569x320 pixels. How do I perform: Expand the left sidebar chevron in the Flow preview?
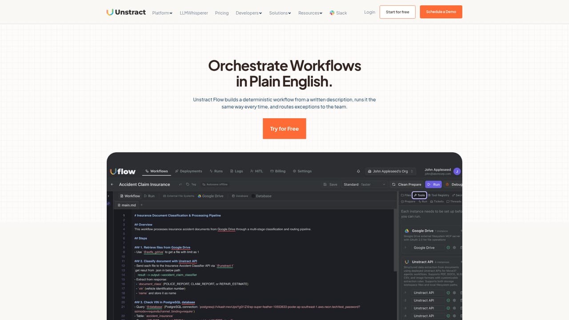click(x=108, y=196)
